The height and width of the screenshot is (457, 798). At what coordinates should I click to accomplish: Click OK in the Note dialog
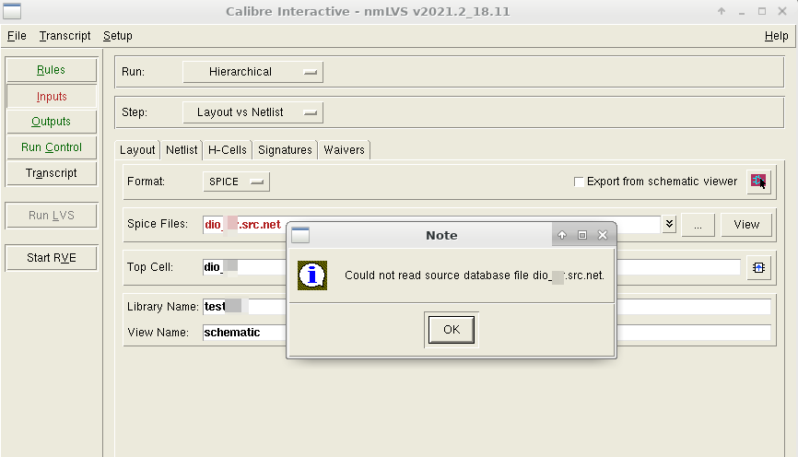point(452,330)
